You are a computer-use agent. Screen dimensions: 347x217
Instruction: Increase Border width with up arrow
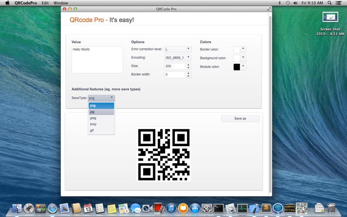(x=188, y=73)
